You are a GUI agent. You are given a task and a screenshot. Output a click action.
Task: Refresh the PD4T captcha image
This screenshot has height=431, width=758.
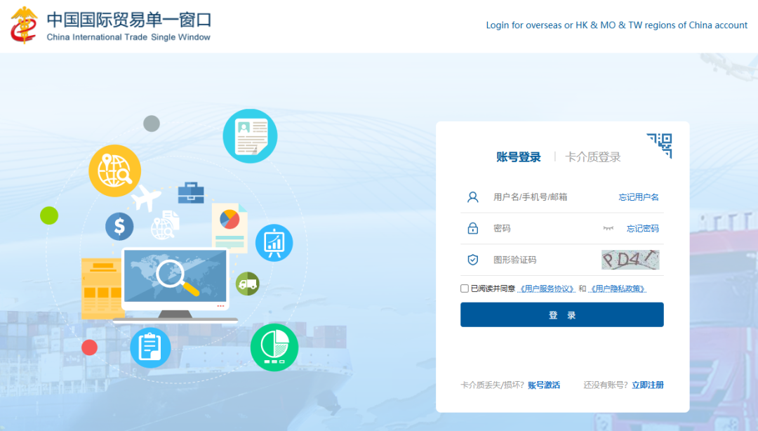click(x=630, y=260)
